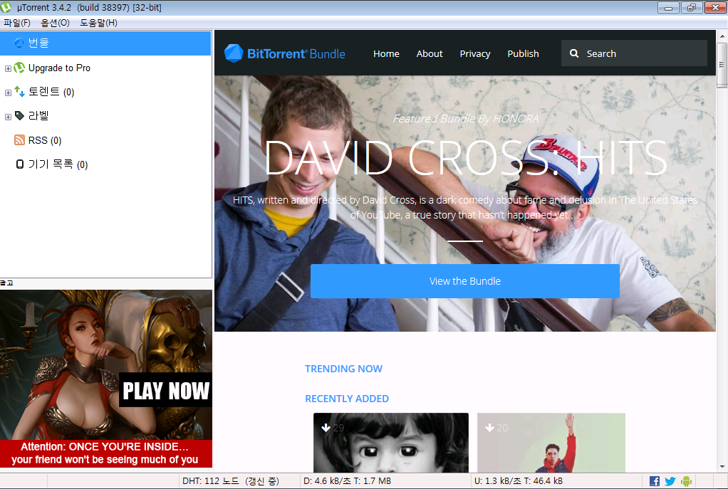Click download arrow on the 20 thumbnail
The image size is (728, 489).
click(x=489, y=427)
